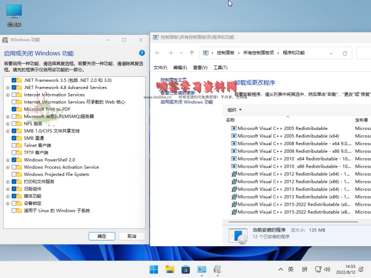Expand .NET Framework 4.8 Advanced Services
The height and width of the screenshot is (278, 371).
(x=8, y=87)
